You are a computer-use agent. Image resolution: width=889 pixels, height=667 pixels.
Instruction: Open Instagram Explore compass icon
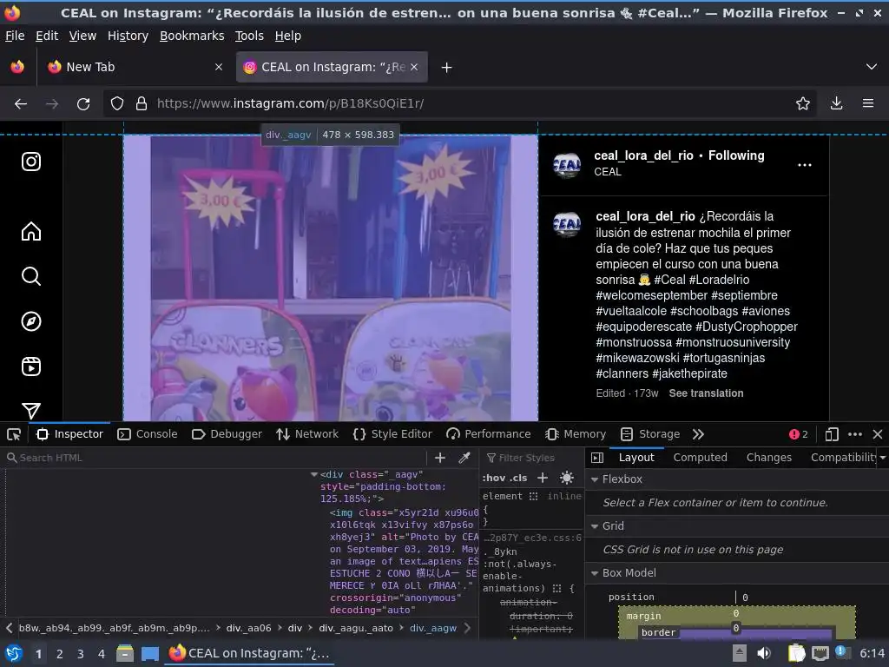tap(31, 321)
